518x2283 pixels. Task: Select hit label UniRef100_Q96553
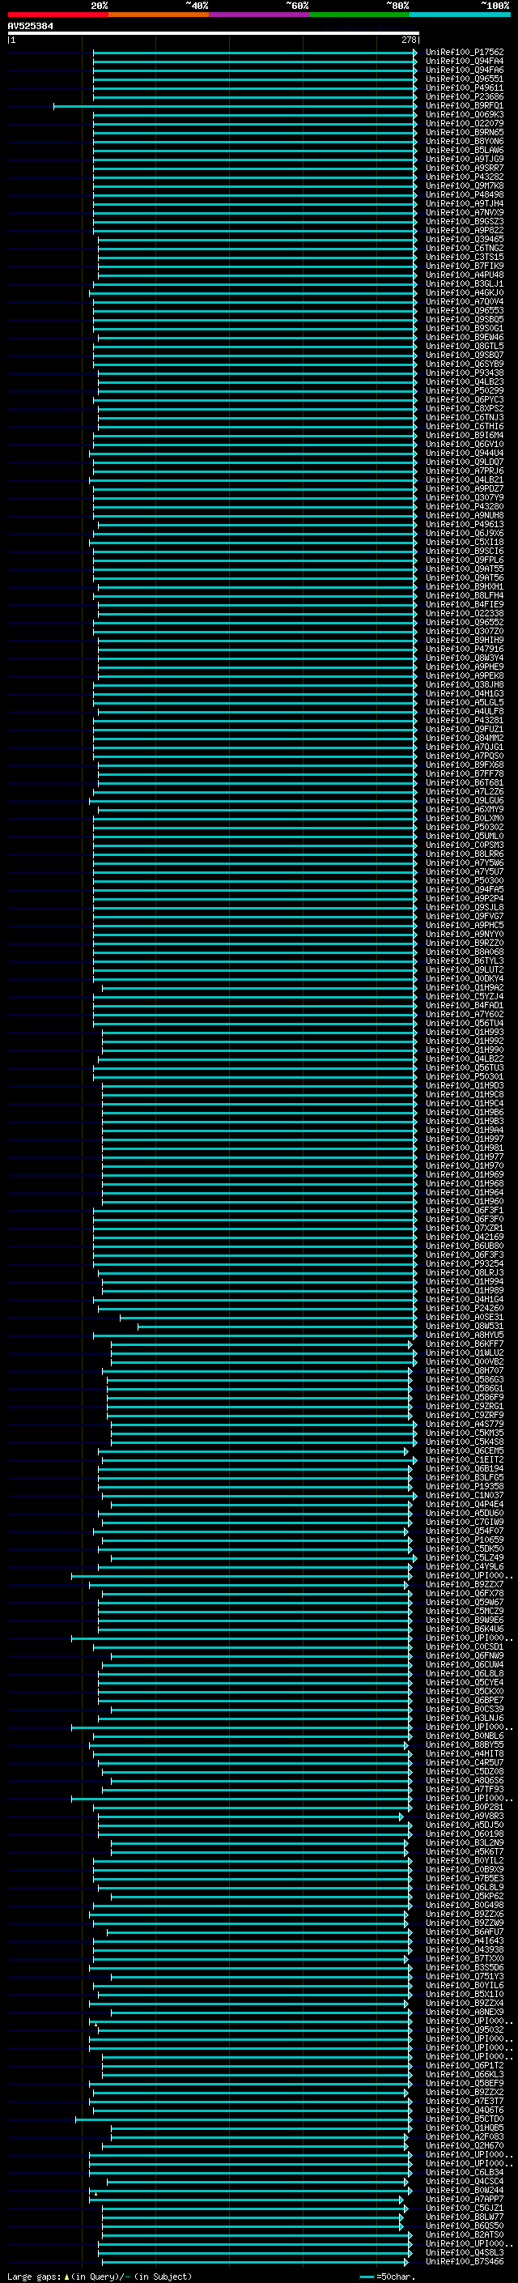(464, 310)
